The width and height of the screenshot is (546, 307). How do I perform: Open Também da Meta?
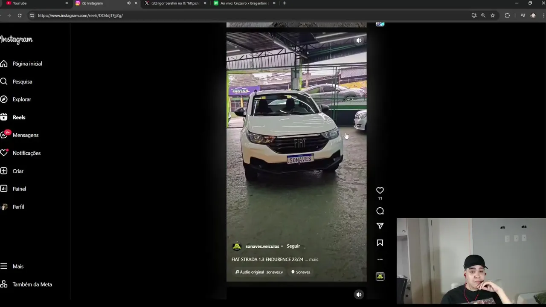(26, 284)
